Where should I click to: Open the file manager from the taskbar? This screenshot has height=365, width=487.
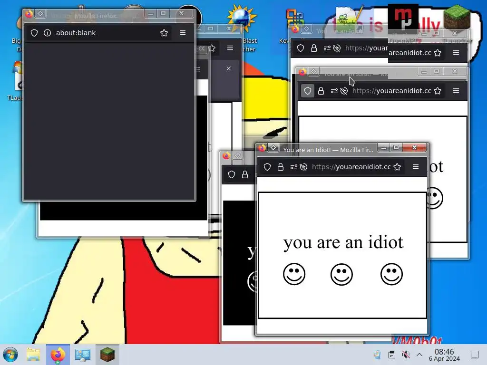(33, 355)
